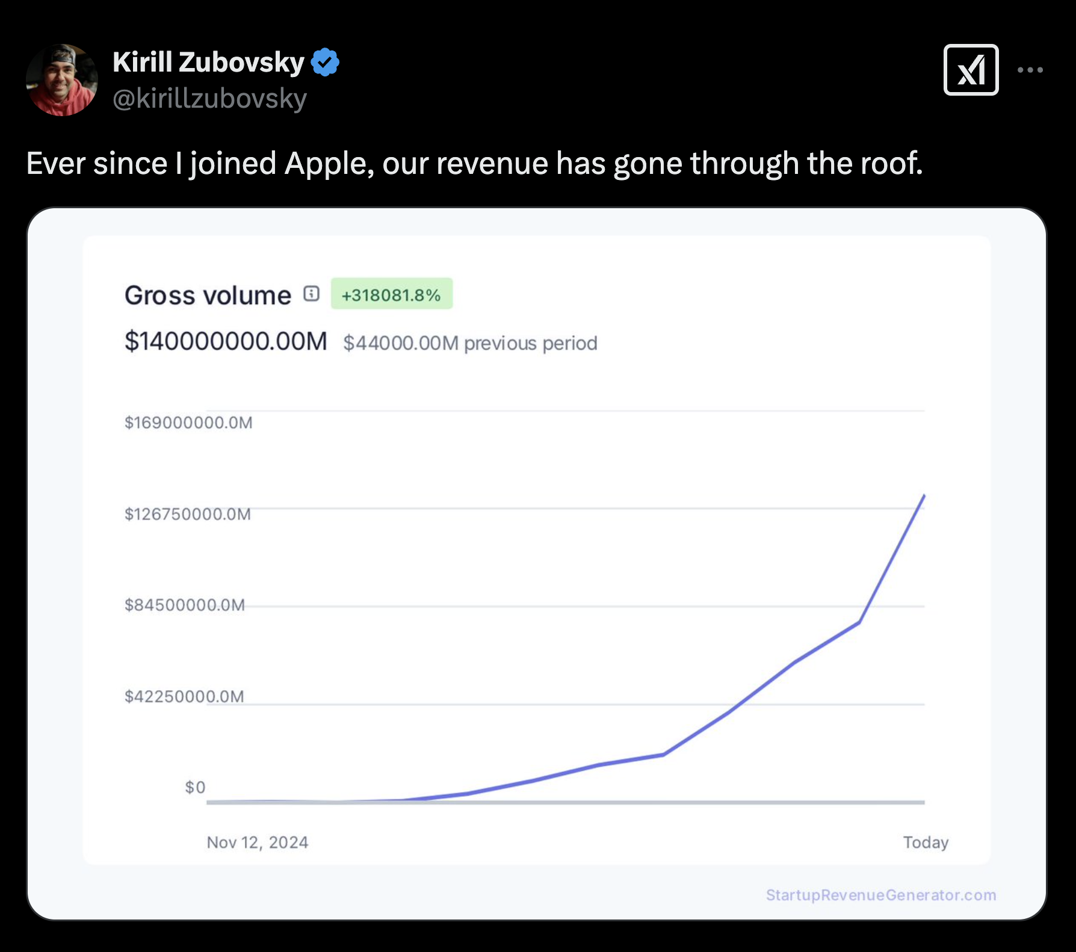Click the $126750000.0M y-axis label
1076x952 pixels.
[187, 514]
